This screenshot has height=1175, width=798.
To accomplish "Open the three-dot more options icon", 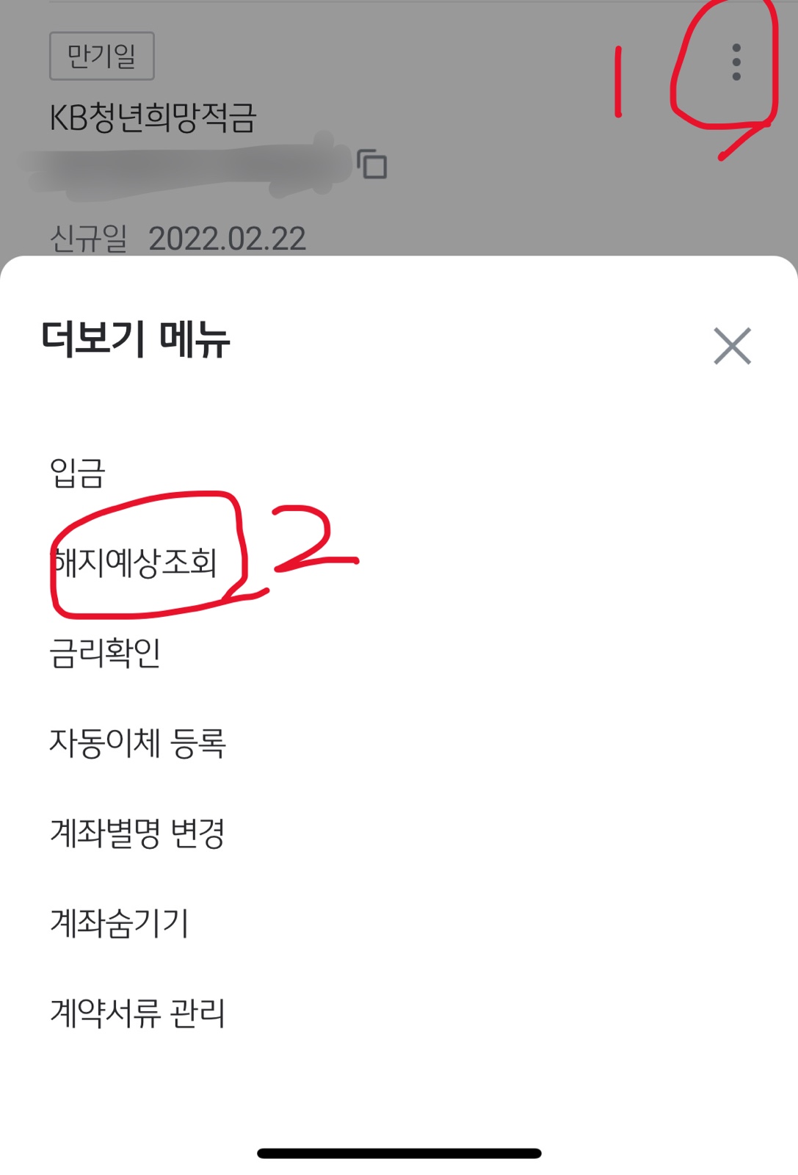I will [x=736, y=62].
